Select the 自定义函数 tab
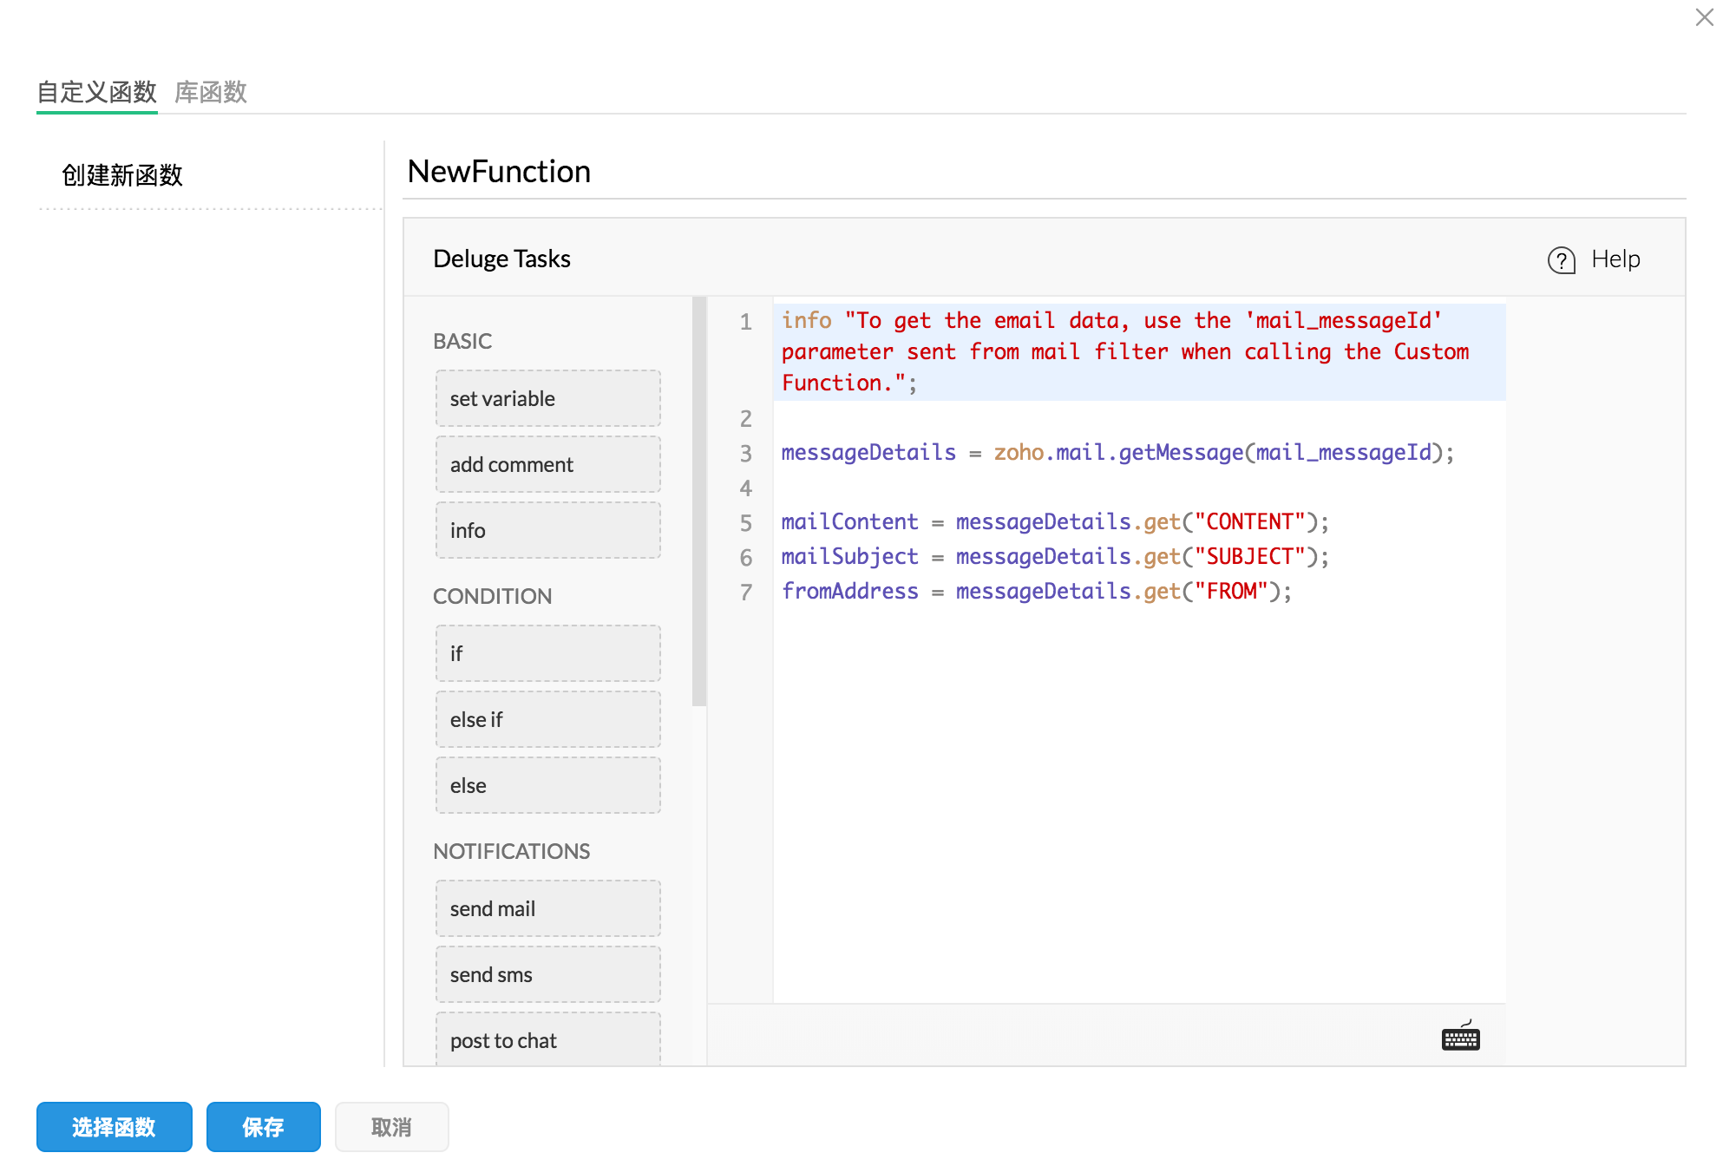 (96, 92)
